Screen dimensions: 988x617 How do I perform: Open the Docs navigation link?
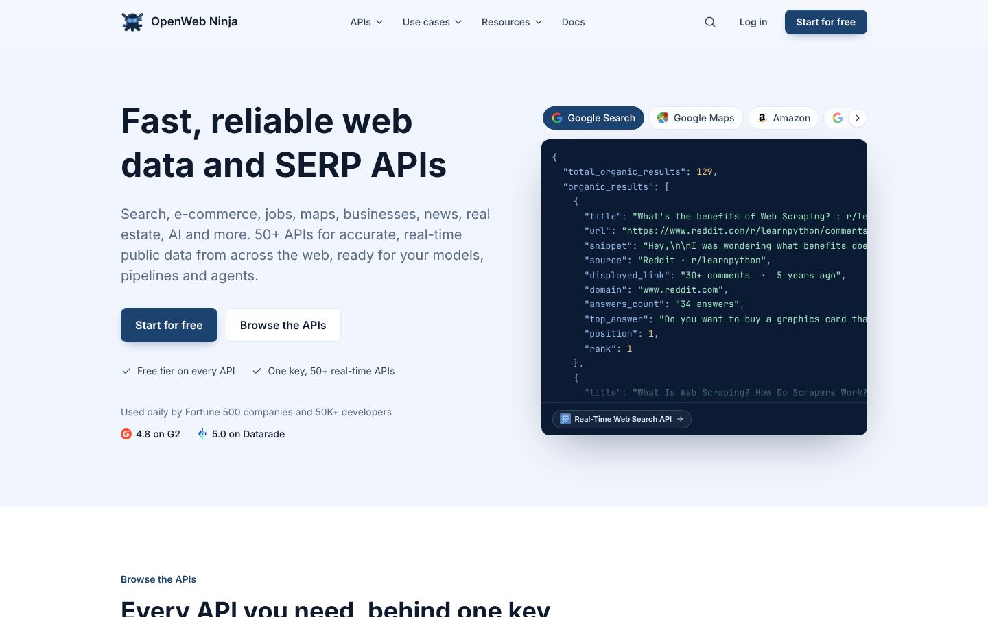(x=574, y=22)
